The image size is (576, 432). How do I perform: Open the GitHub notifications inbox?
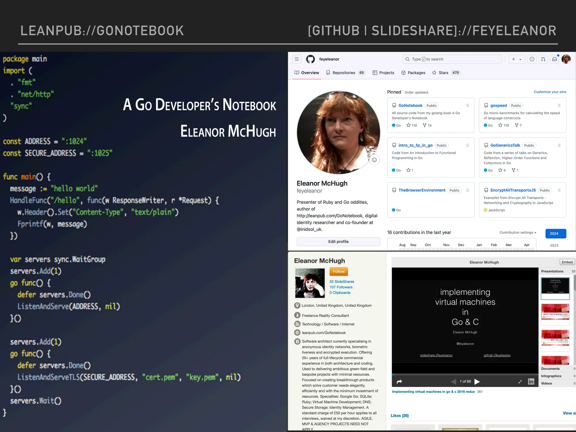(554, 59)
